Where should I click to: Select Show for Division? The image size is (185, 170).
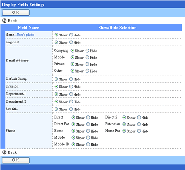coord(56,86)
